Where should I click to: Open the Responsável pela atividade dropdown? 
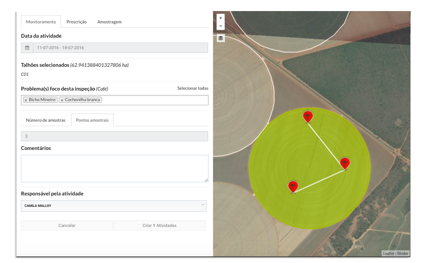(x=113, y=206)
